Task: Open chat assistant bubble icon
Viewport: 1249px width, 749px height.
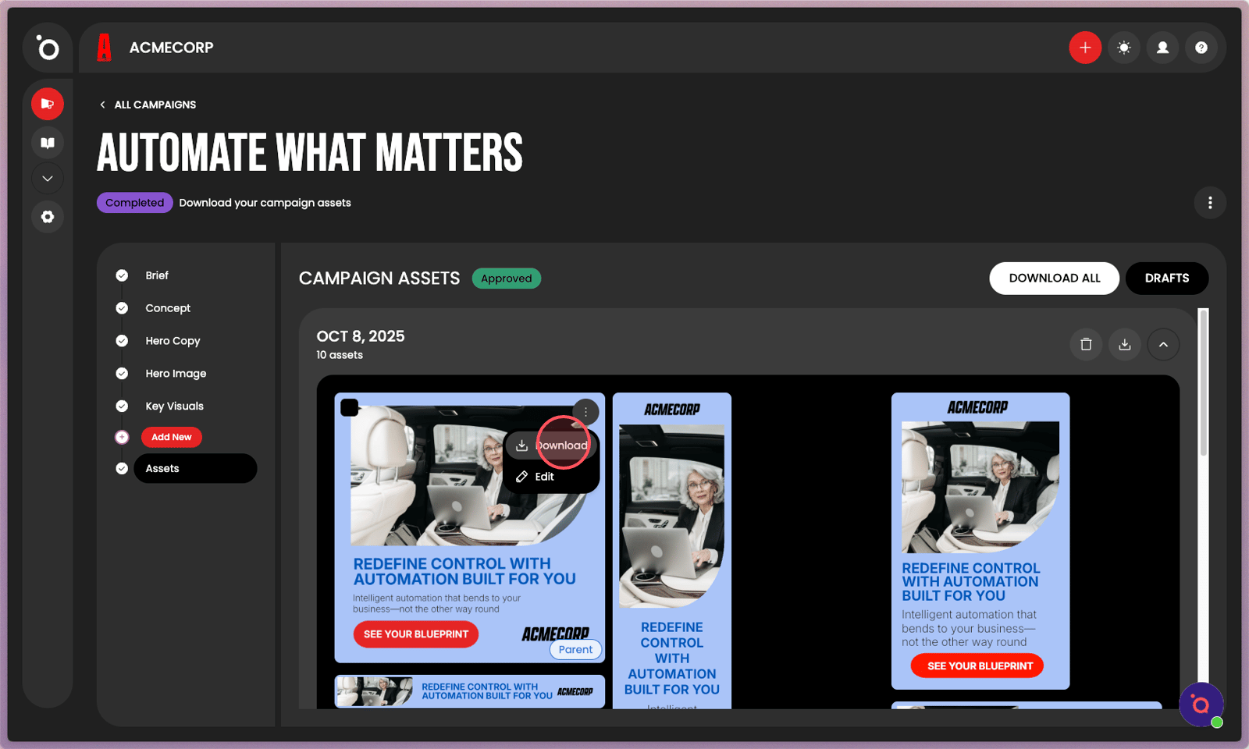Action: 1201,705
